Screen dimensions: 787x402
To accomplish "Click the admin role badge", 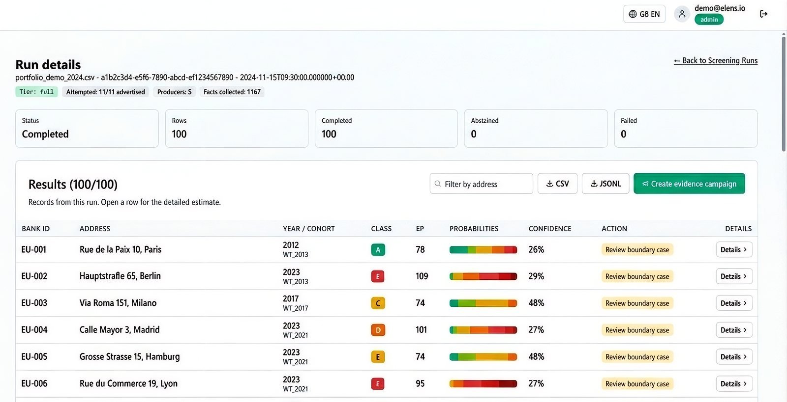I will (709, 20).
